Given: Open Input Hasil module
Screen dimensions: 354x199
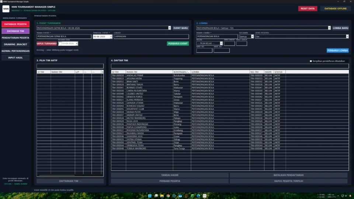Looking at the screenshot, I should (x=15, y=58).
